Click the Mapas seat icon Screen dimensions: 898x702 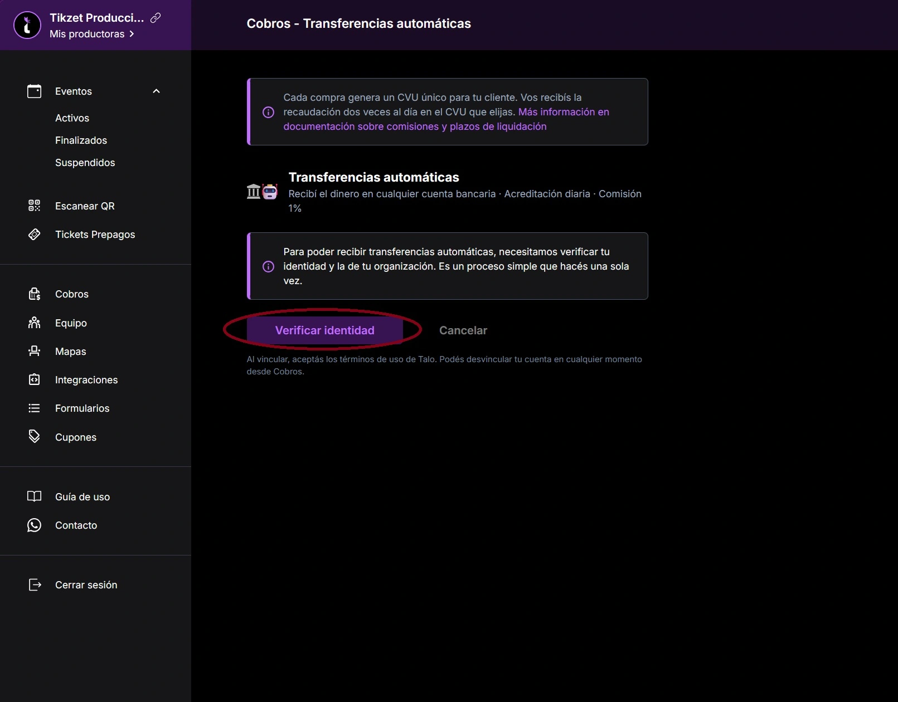(x=35, y=351)
